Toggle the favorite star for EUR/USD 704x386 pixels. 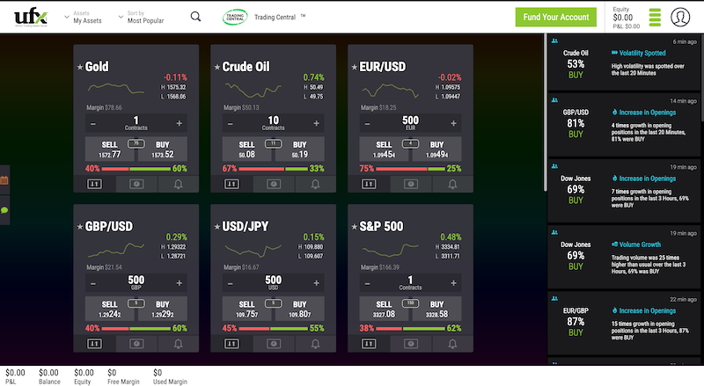[355, 67]
